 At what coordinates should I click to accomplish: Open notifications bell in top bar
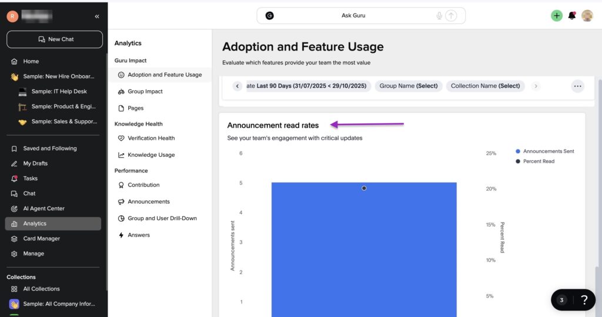pyautogui.click(x=571, y=16)
